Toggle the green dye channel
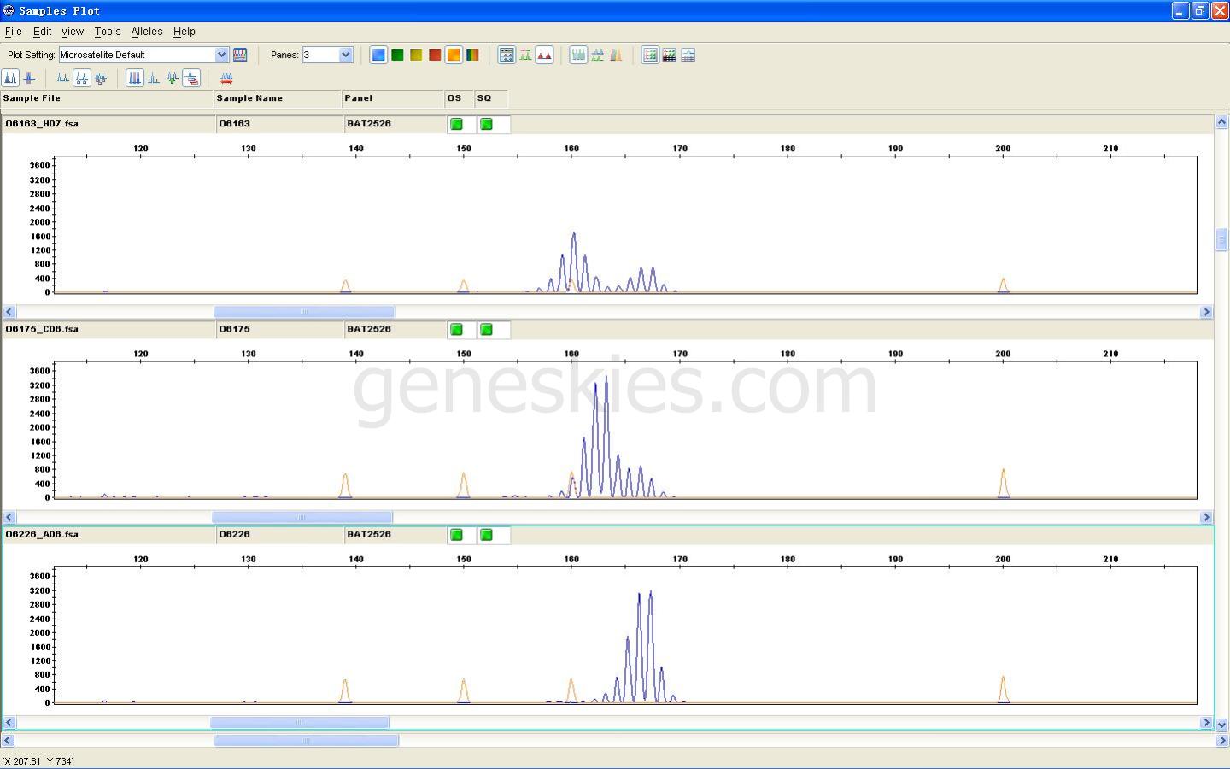This screenshot has height=769, width=1230. pos(397,55)
